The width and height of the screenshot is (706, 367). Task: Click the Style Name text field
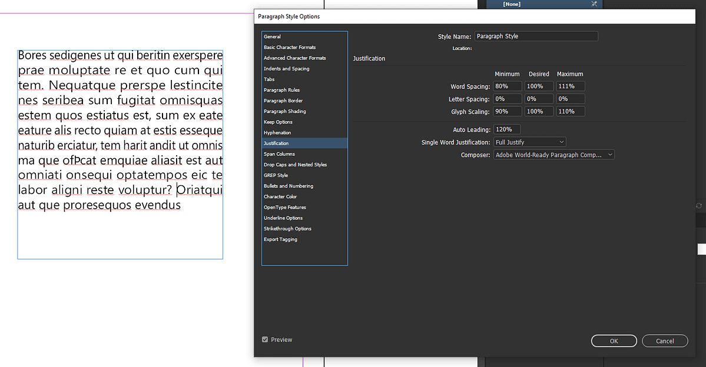point(536,36)
